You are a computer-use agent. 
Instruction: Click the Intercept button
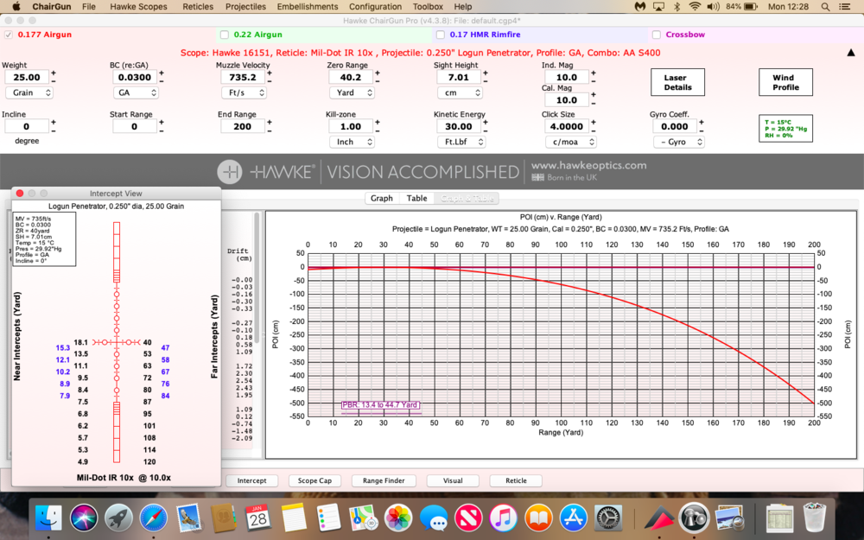tap(251, 480)
